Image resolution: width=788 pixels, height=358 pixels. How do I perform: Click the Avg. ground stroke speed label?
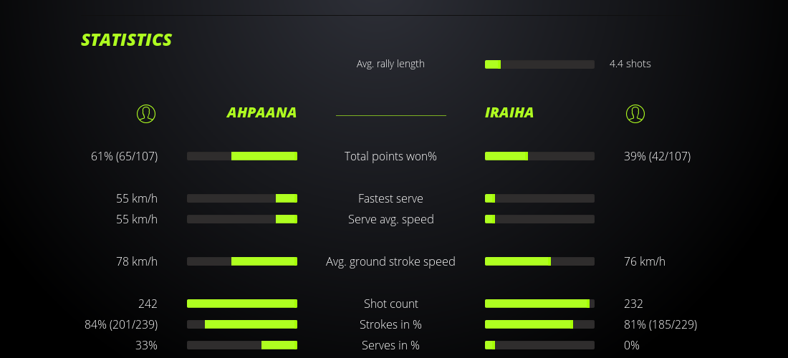coord(390,261)
